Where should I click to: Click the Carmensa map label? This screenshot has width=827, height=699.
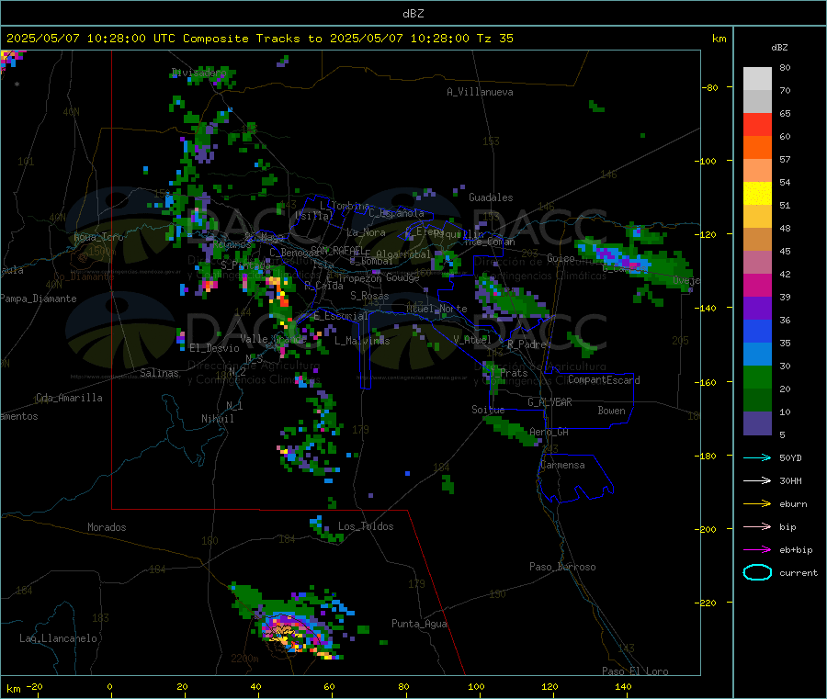562,466
